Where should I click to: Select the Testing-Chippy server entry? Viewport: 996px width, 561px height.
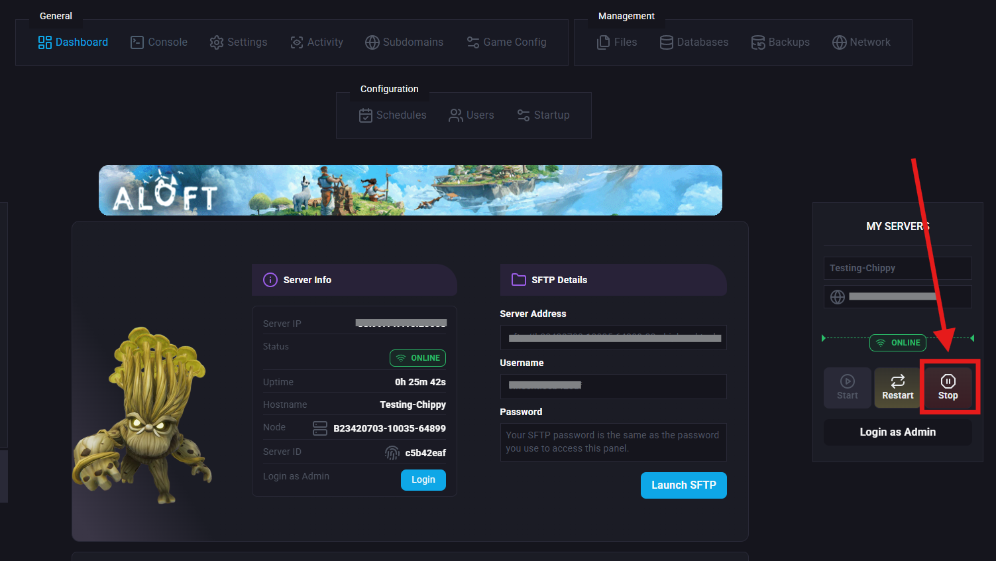point(898,269)
